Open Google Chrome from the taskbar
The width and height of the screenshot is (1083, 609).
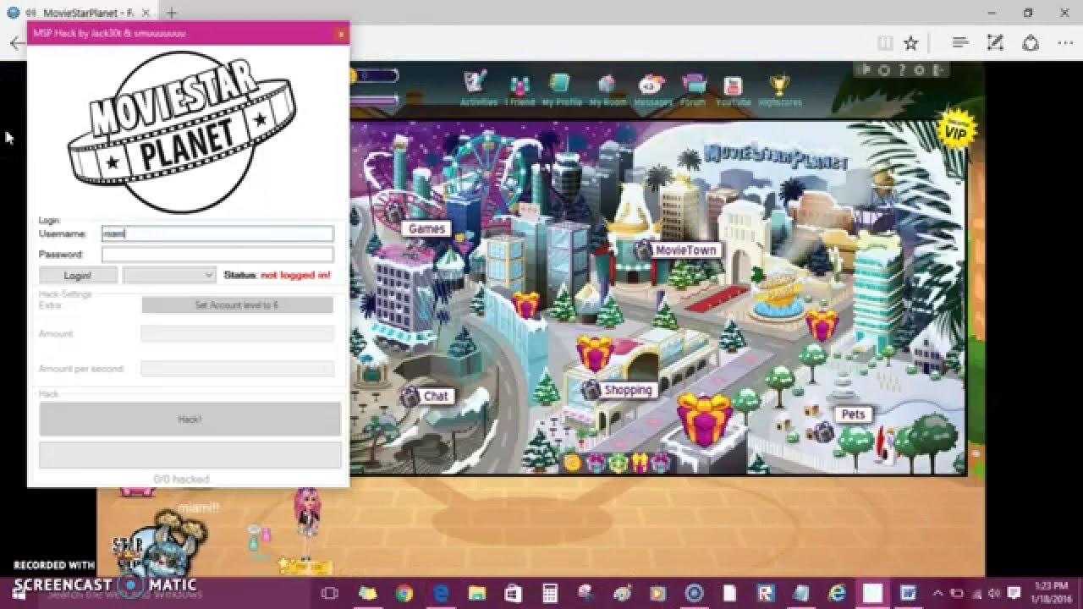click(x=404, y=593)
